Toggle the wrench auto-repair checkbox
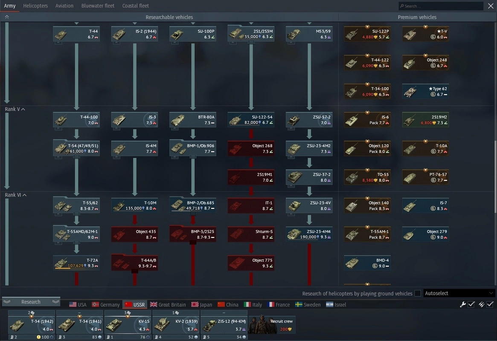The width and height of the screenshot is (497, 341). (x=471, y=304)
